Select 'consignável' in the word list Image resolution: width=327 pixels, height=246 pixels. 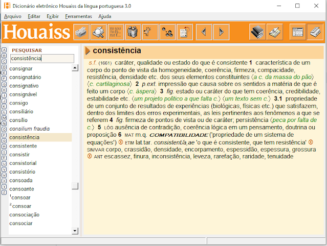pyautogui.click(x=23, y=94)
